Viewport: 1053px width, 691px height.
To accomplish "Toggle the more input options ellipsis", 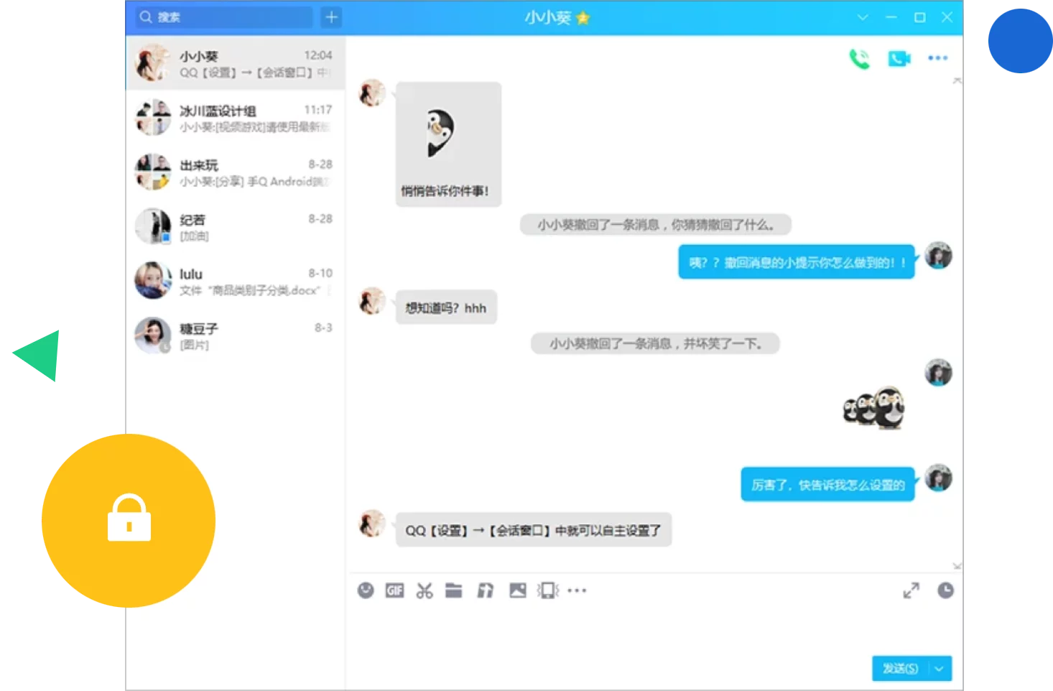I will pos(577,590).
